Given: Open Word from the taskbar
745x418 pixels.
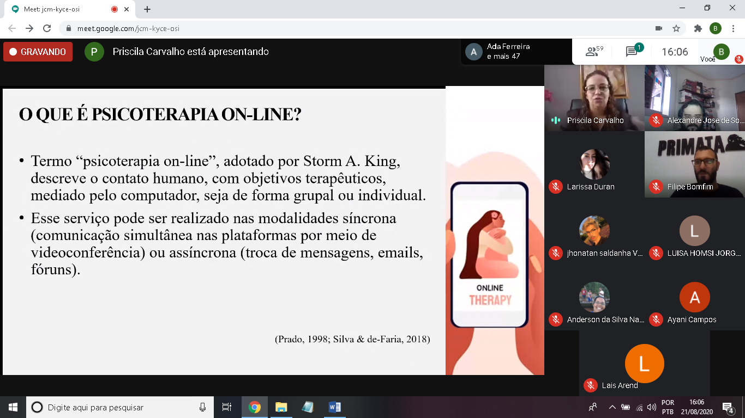Looking at the screenshot, I should (334, 407).
